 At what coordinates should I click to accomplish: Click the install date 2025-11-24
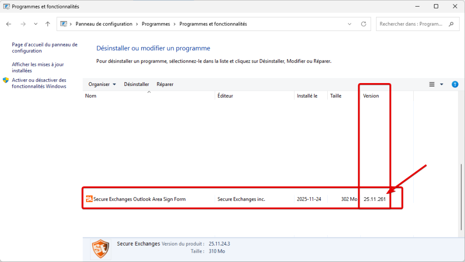pyautogui.click(x=309, y=199)
